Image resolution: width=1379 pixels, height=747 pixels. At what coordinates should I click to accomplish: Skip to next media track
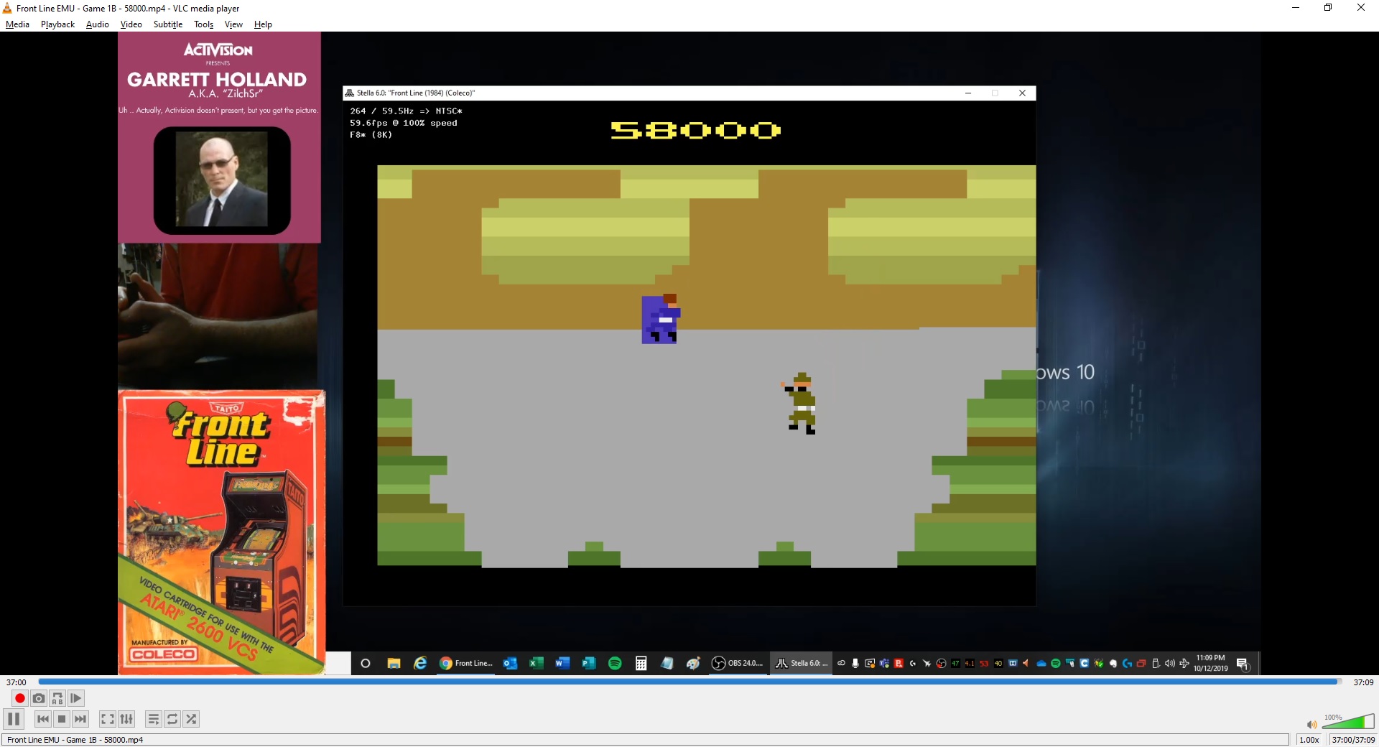click(80, 719)
